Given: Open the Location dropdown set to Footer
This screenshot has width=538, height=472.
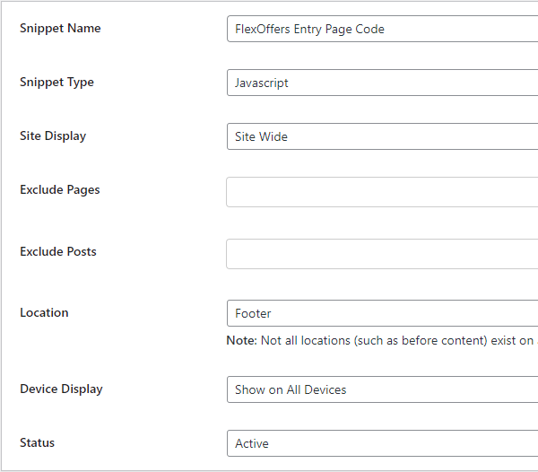Looking at the screenshot, I should point(382,313).
